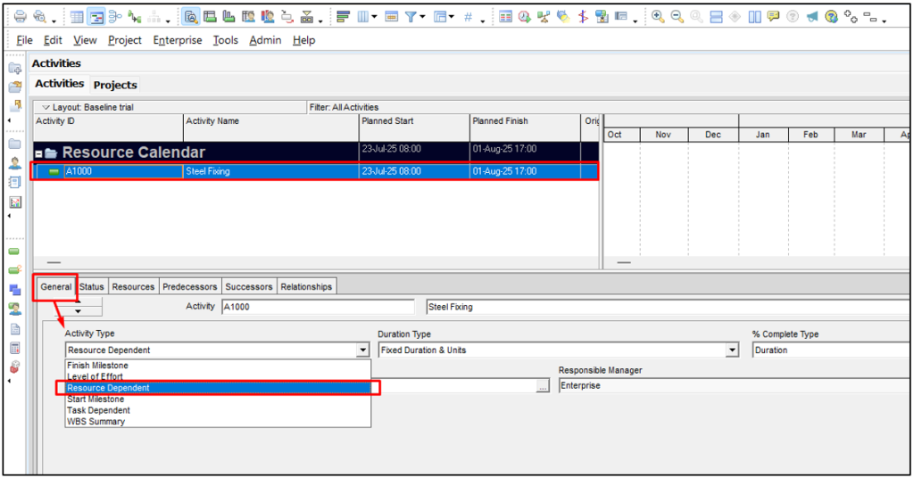The width and height of the screenshot is (914, 478).
Task: Click the Zoom Out magnifier icon
Action: (x=677, y=17)
